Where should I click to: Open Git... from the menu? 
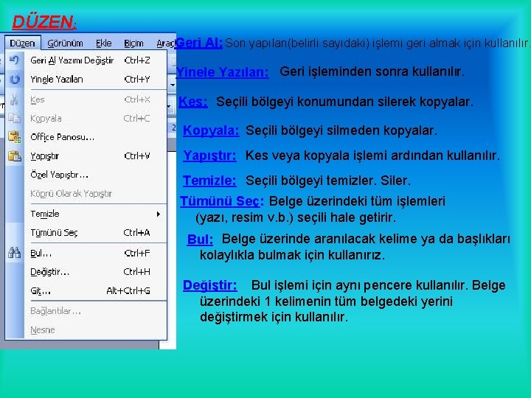point(95,290)
